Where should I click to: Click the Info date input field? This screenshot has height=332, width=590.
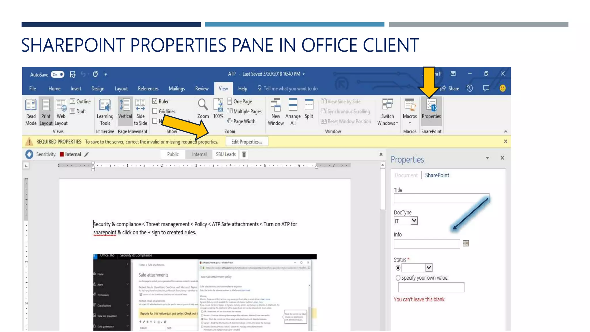[x=427, y=244]
